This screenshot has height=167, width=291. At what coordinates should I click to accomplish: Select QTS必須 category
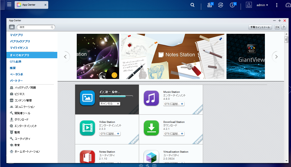15,61
